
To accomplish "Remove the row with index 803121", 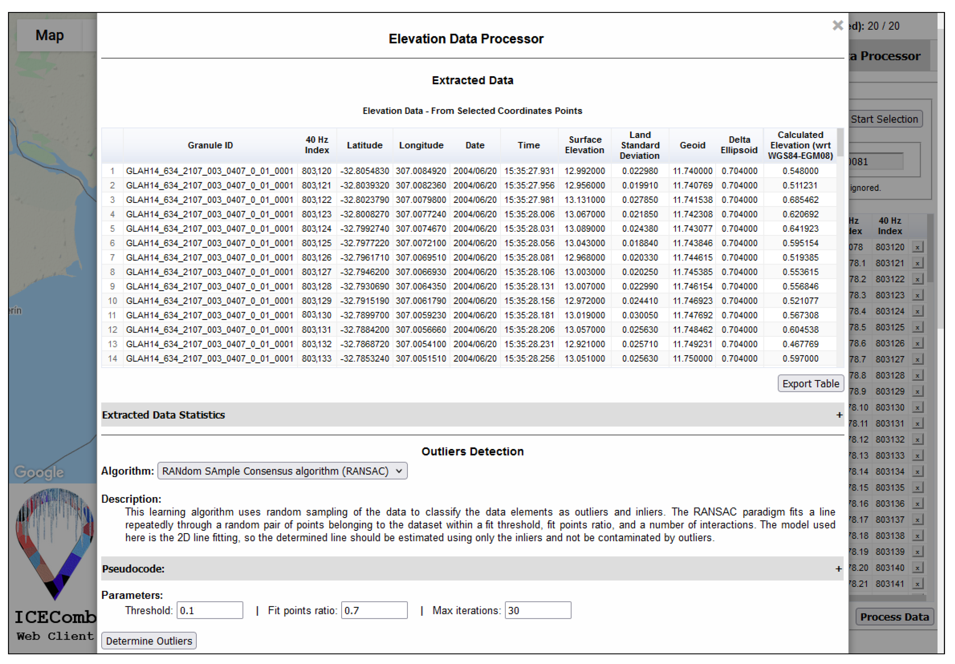I will coord(917,263).
